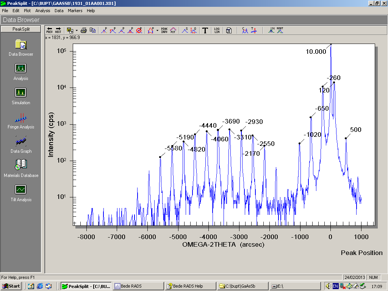The width and height of the screenshot is (388, 291).
Task: Click the NEXT arrow toolbar icon
Action: 58,30
